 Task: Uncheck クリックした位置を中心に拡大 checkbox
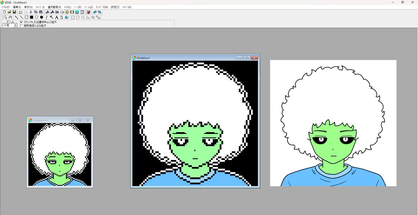point(21,22)
